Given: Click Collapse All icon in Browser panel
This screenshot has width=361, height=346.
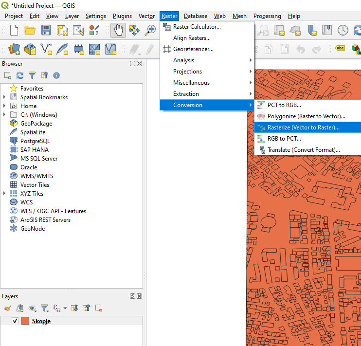Looking at the screenshot, I should [x=44, y=75].
